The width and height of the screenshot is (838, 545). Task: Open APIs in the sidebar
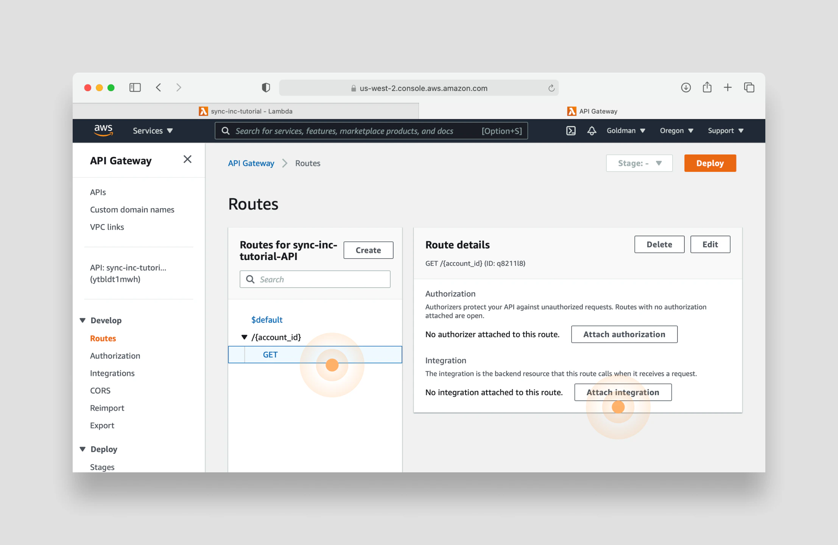click(98, 192)
